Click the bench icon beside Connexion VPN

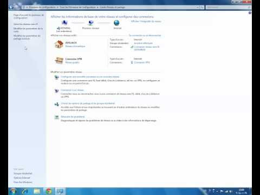point(59,61)
